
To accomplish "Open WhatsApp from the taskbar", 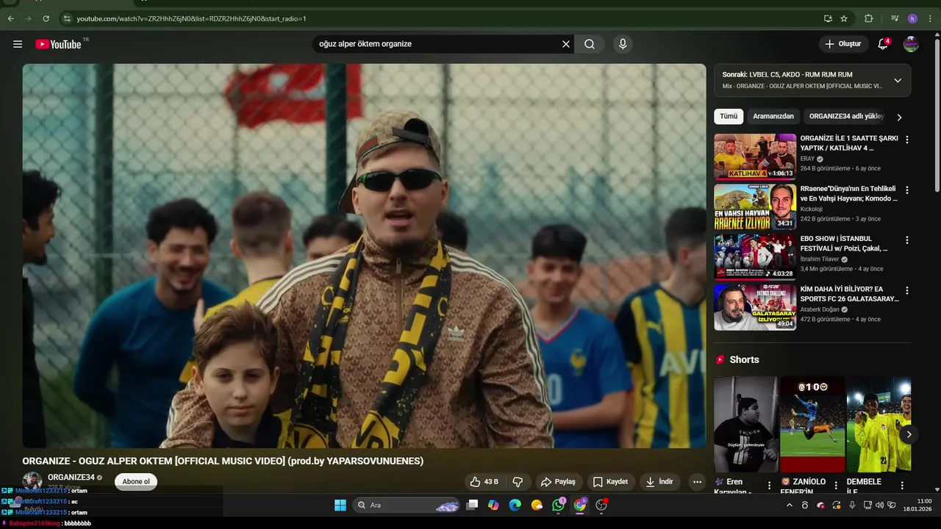I will pyautogui.click(x=559, y=505).
